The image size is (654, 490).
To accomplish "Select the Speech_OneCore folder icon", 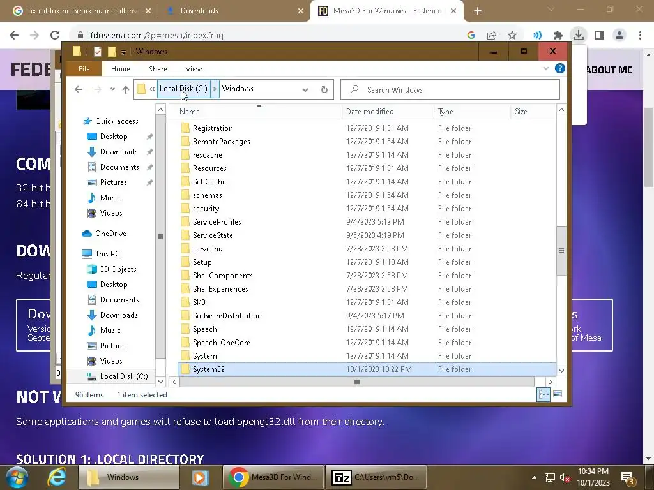I will [x=185, y=343].
